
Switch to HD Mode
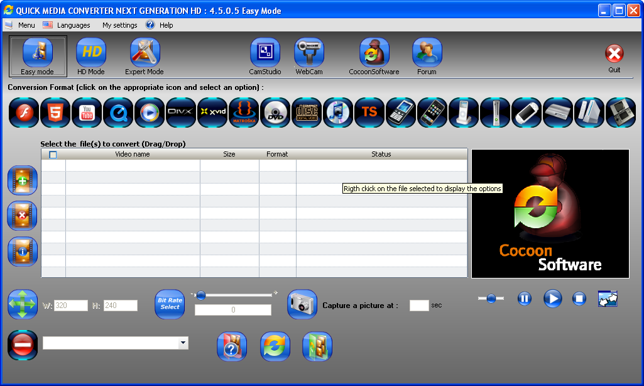pos(90,57)
